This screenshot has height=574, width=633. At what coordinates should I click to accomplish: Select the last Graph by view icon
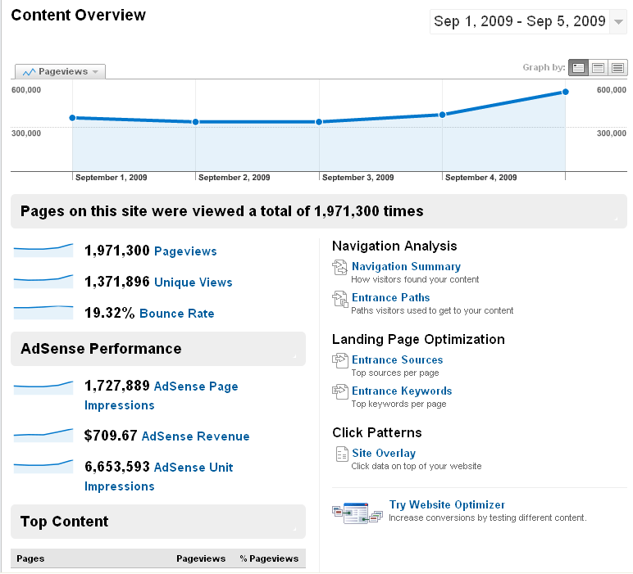[x=617, y=68]
